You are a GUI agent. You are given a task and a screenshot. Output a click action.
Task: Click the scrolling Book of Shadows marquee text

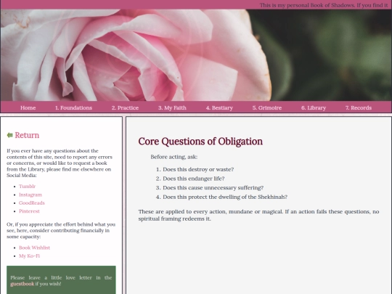point(324,5)
